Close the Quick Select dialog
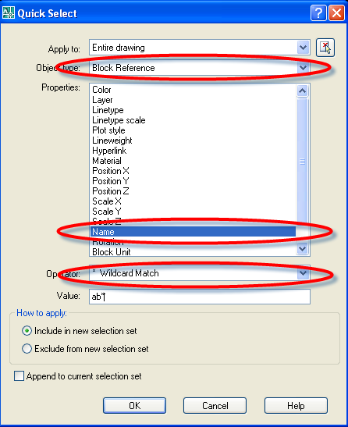The height and width of the screenshot is (427, 348). coord(336,12)
